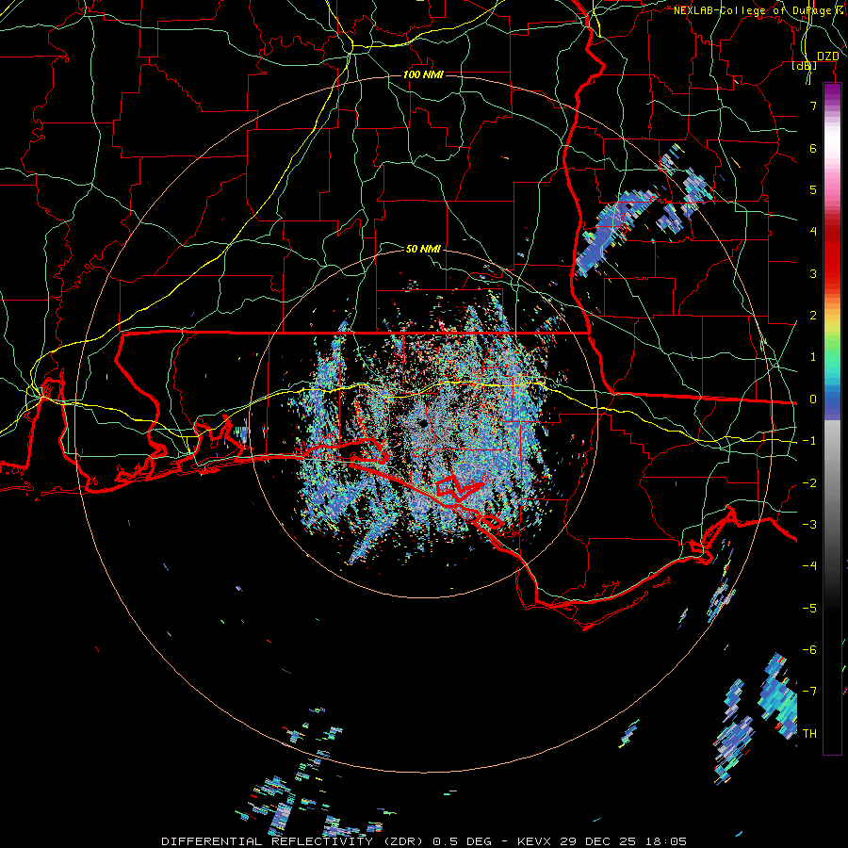The height and width of the screenshot is (848, 848).
Task: Click the 29 DEC 25 18:05 timestamp
Action: (x=623, y=841)
